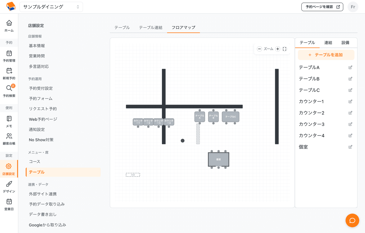Click テーブルA in the table list
The height and width of the screenshot is (233, 365).
pyautogui.click(x=309, y=67)
